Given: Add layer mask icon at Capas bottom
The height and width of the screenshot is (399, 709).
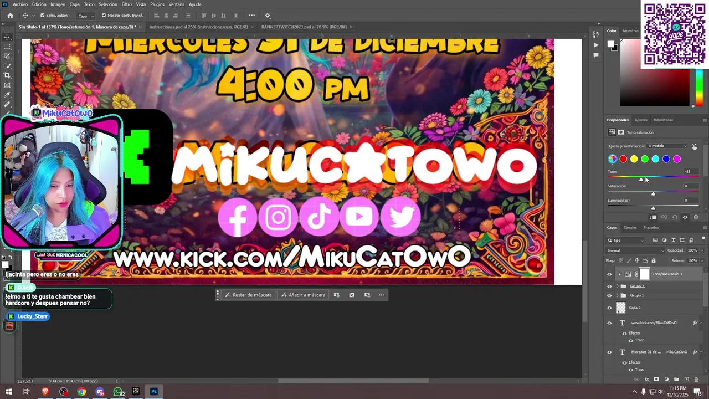Looking at the screenshot, I should click(x=656, y=380).
